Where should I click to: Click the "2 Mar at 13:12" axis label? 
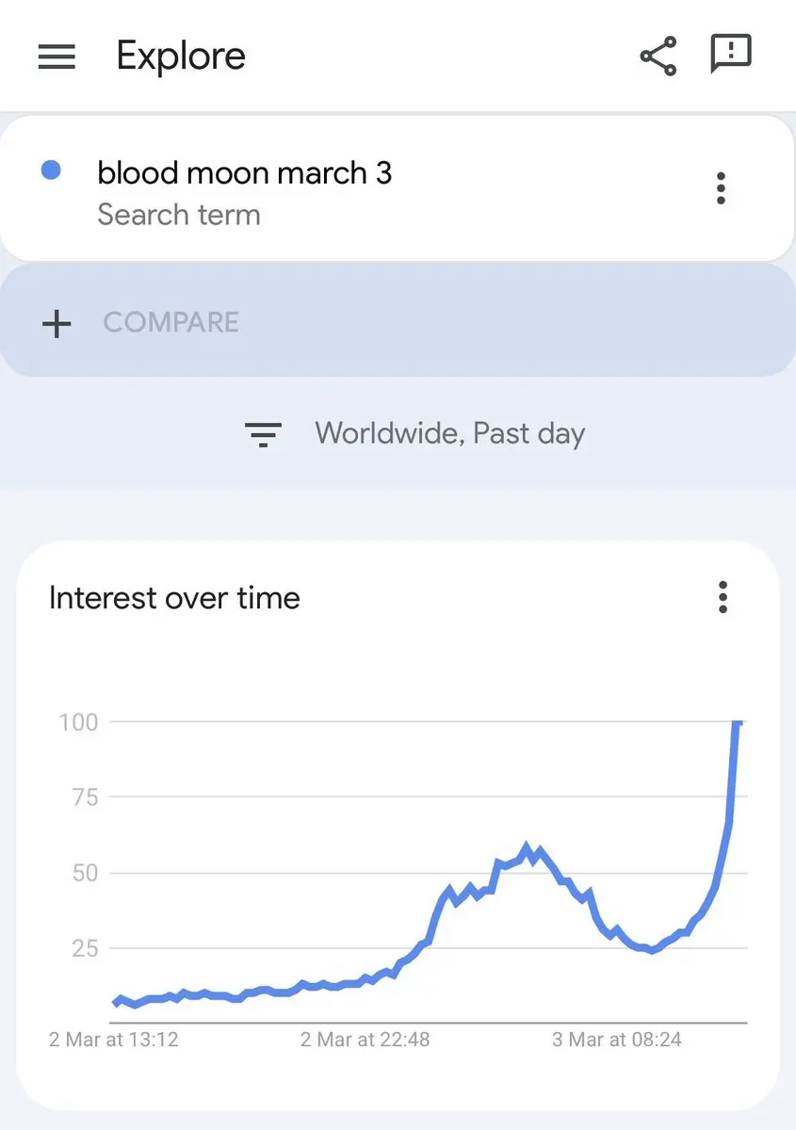pyautogui.click(x=114, y=1040)
